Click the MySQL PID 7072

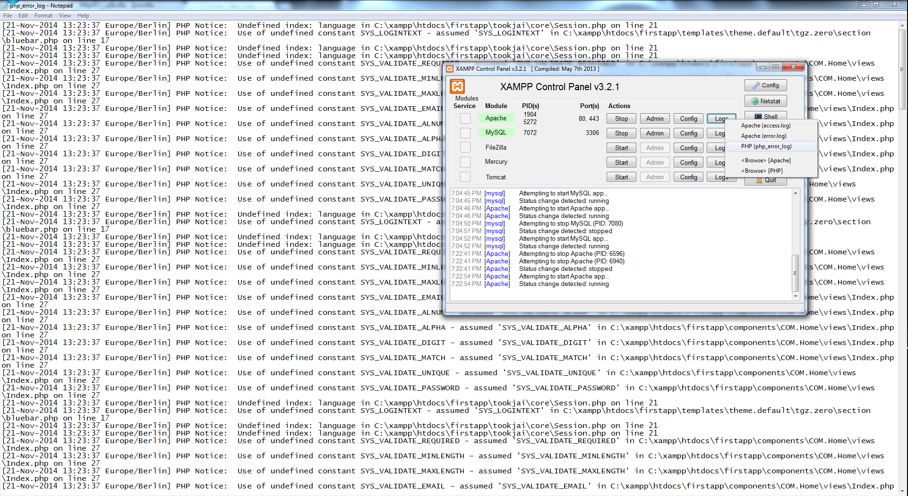[530, 133]
